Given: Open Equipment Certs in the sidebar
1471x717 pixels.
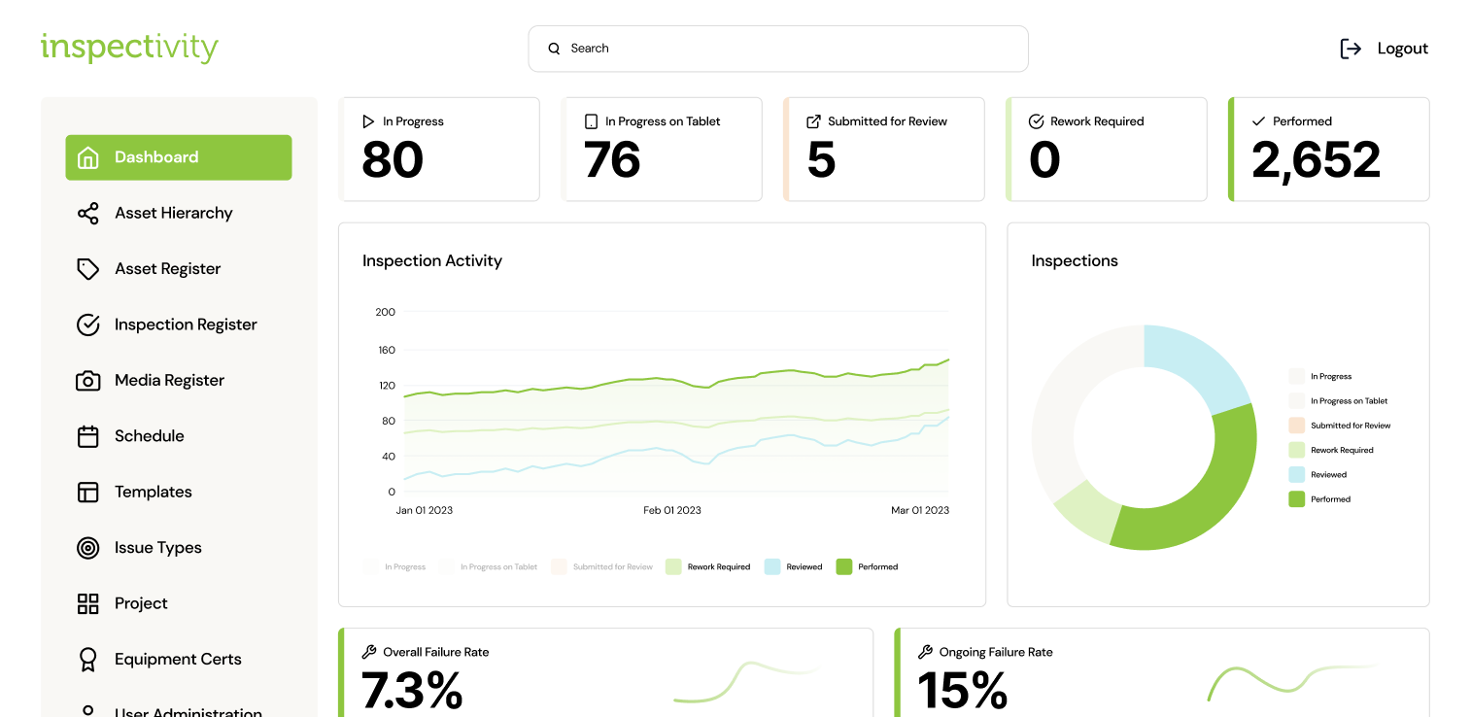Looking at the screenshot, I should [x=179, y=660].
